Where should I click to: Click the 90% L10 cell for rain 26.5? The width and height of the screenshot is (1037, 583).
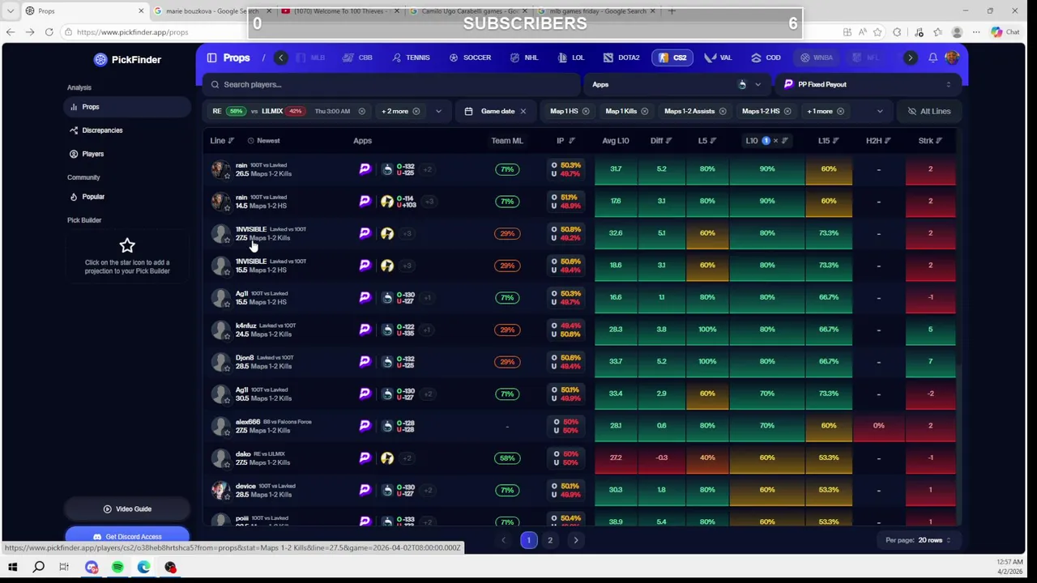click(767, 169)
